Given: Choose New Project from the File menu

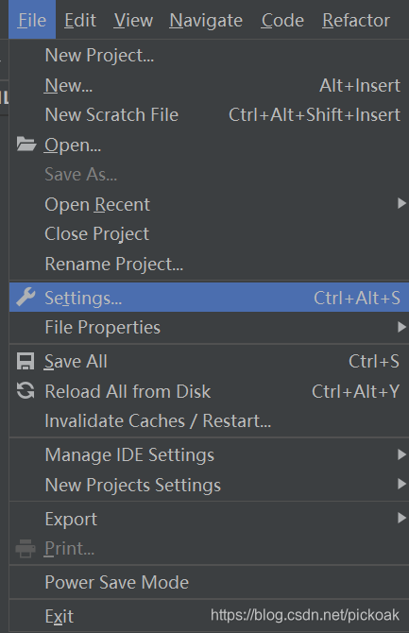Looking at the screenshot, I should [209, 56].
